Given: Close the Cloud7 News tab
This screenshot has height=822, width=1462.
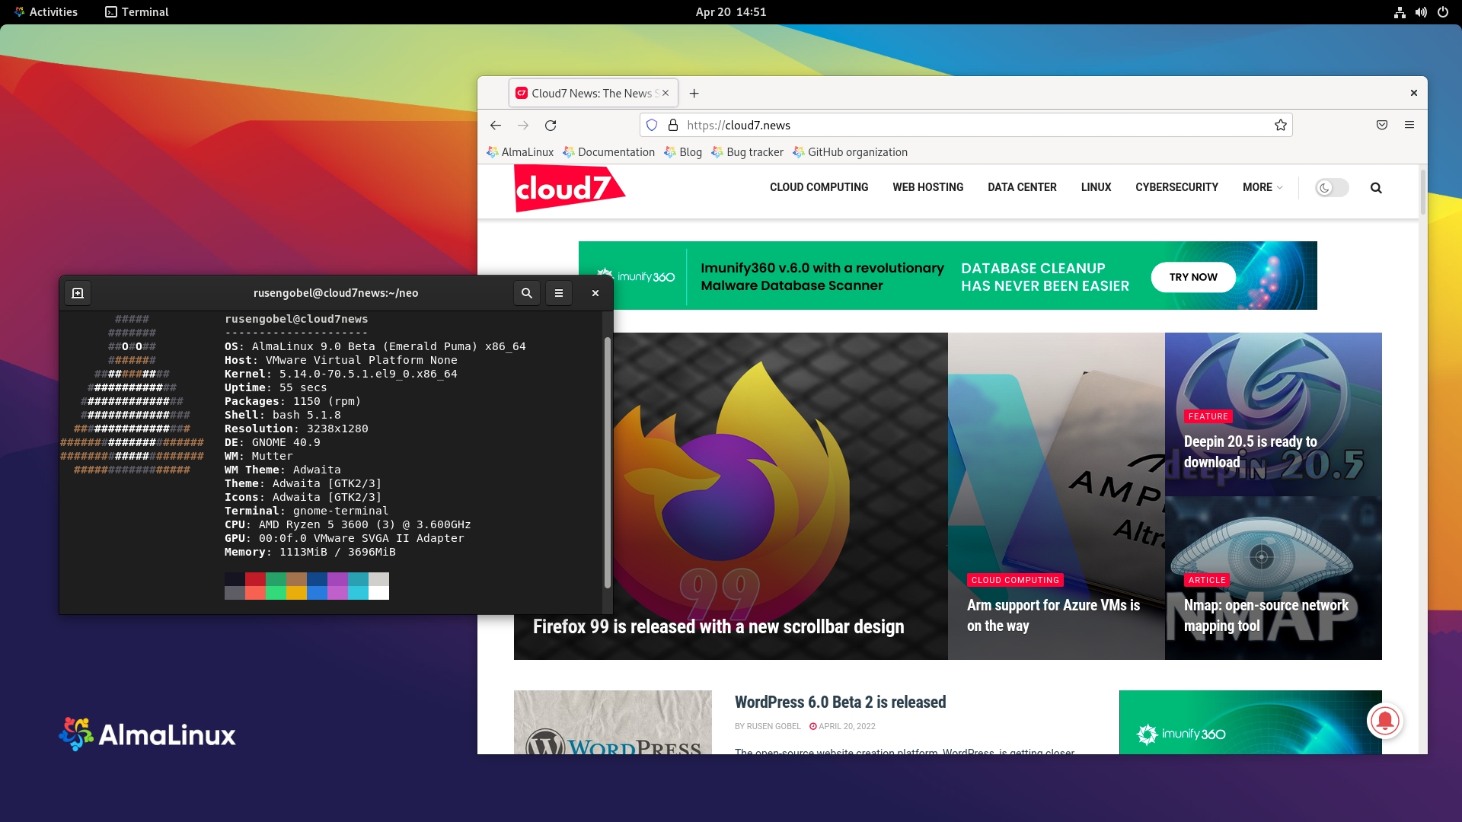Looking at the screenshot, I should click(x=666, y=93).
